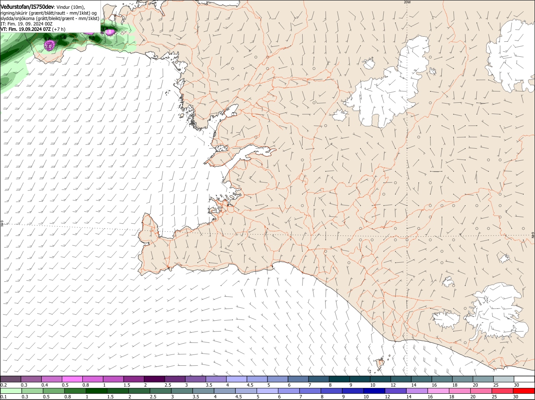Click the grey snow scale swatch labeled 25
Viewport: 535px width, 400px height.
pyautogui.click(x=504, y=379)
